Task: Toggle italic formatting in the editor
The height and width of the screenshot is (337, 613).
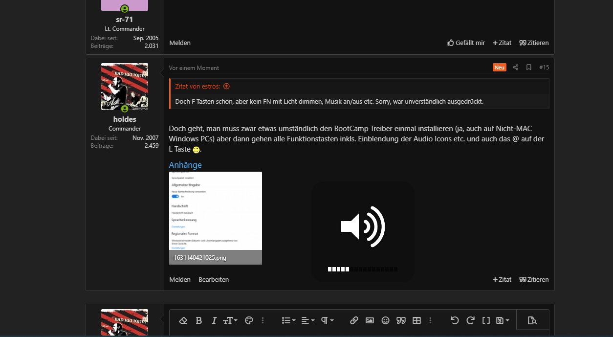Action: 214,320
